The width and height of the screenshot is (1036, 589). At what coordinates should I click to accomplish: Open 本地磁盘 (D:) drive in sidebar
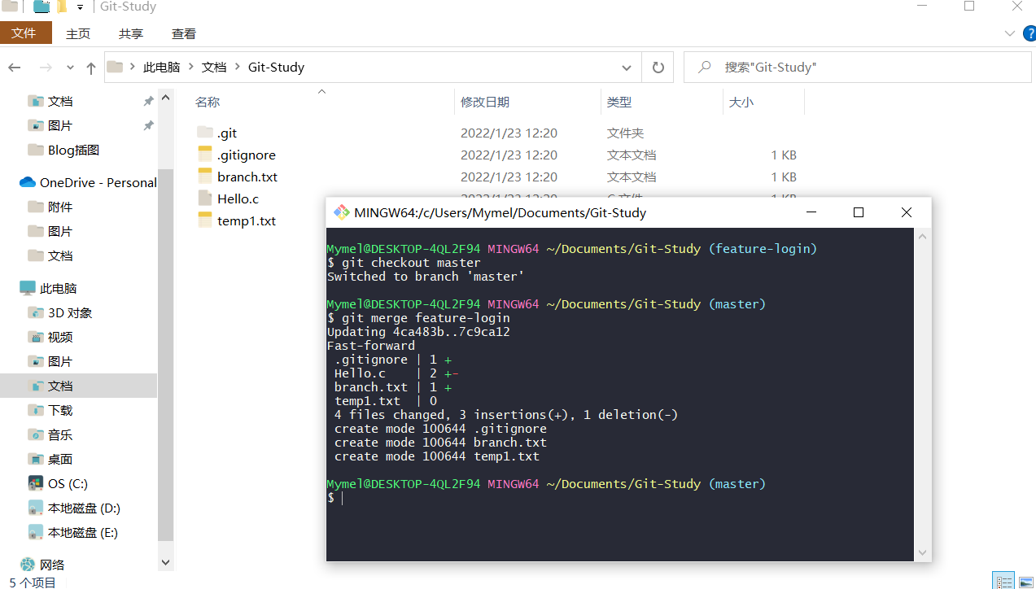click(74, 508)
